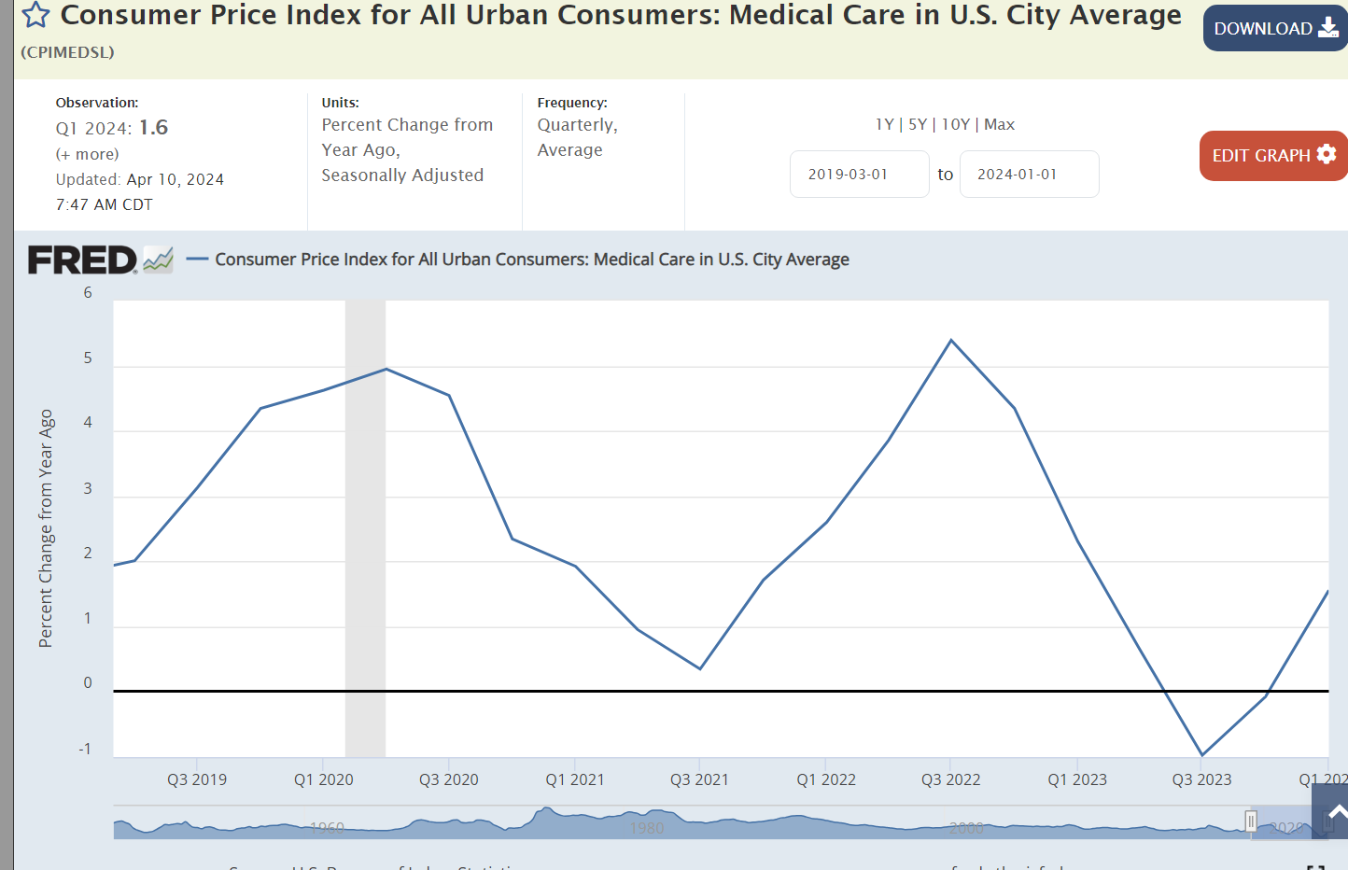The image size is (1348, 870).
Task: Click the start date field 2019-03-01
Action: [859, 175]
